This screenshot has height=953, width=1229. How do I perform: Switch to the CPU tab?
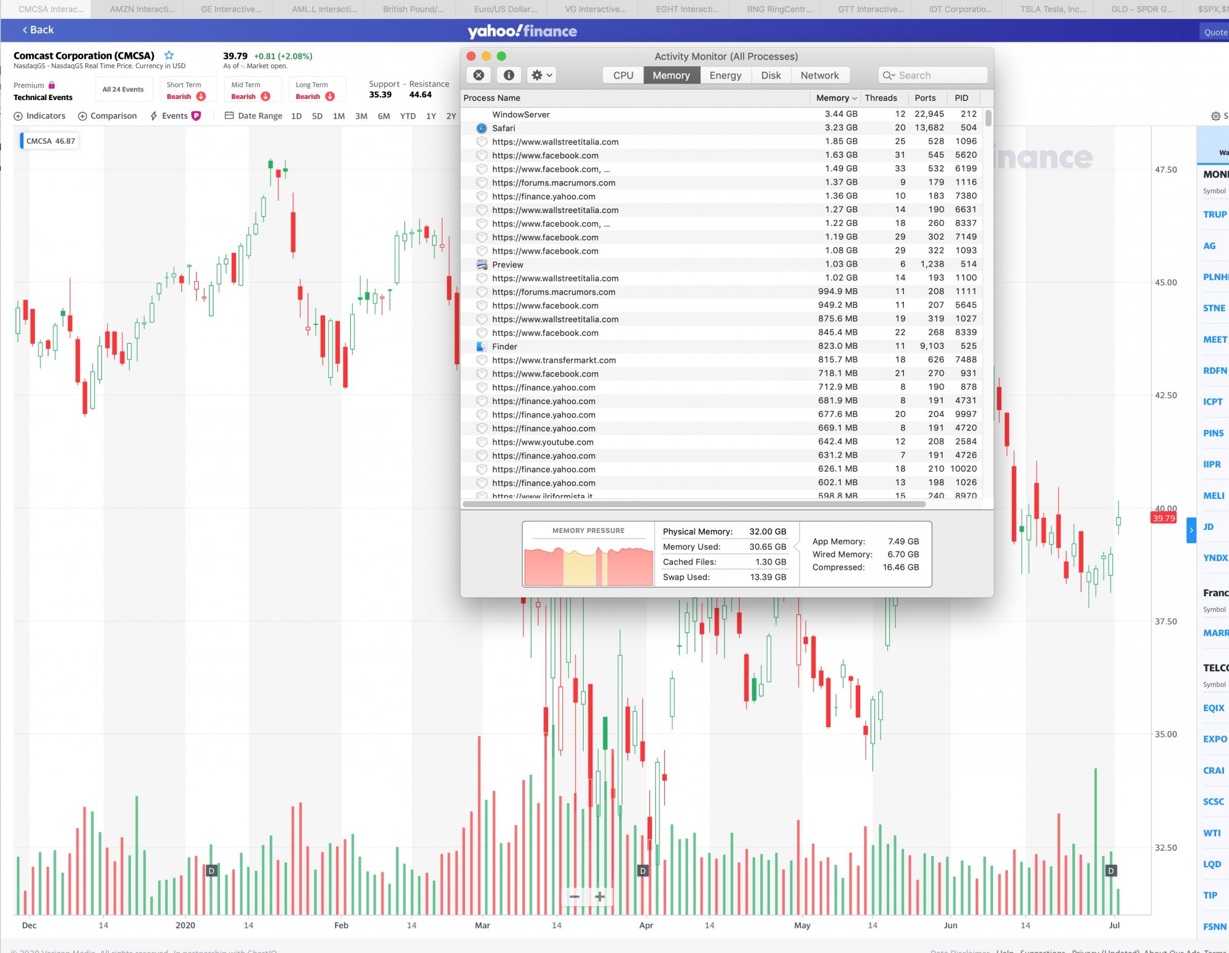[x=623, y=75]
